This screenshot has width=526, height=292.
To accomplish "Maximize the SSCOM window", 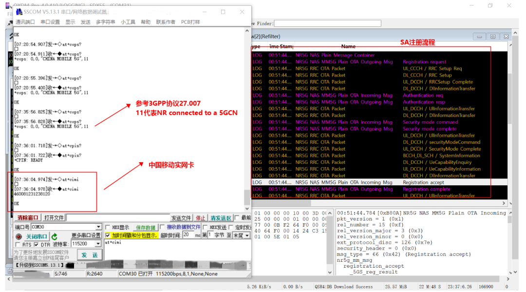I will pos(223,12).
